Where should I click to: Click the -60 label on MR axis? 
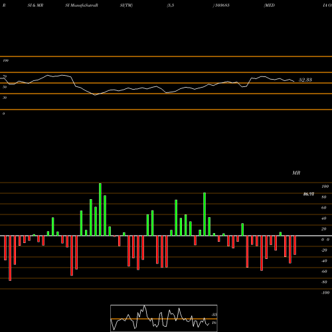(324, 272)
